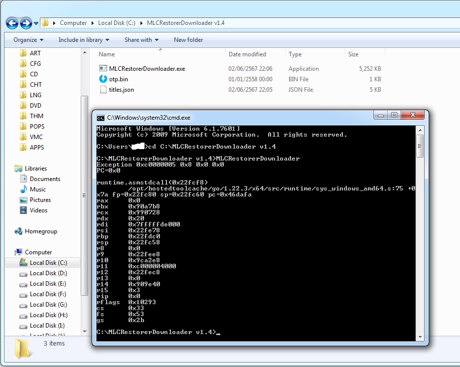Select the titles.json file name
The height and width of the screenshot is (367, 460).
click(122, 90)
